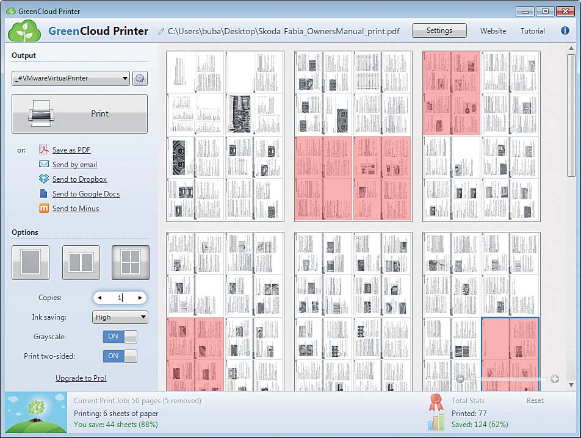
Task: Select fifth sheet thumbnail in bottom row
Action: [353, 311]
